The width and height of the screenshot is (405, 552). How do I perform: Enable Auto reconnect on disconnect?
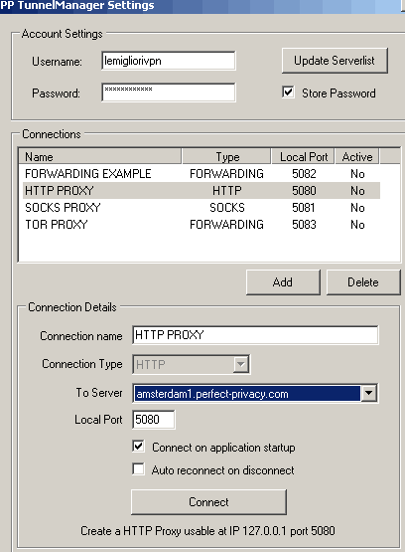(x=138, y=469)
